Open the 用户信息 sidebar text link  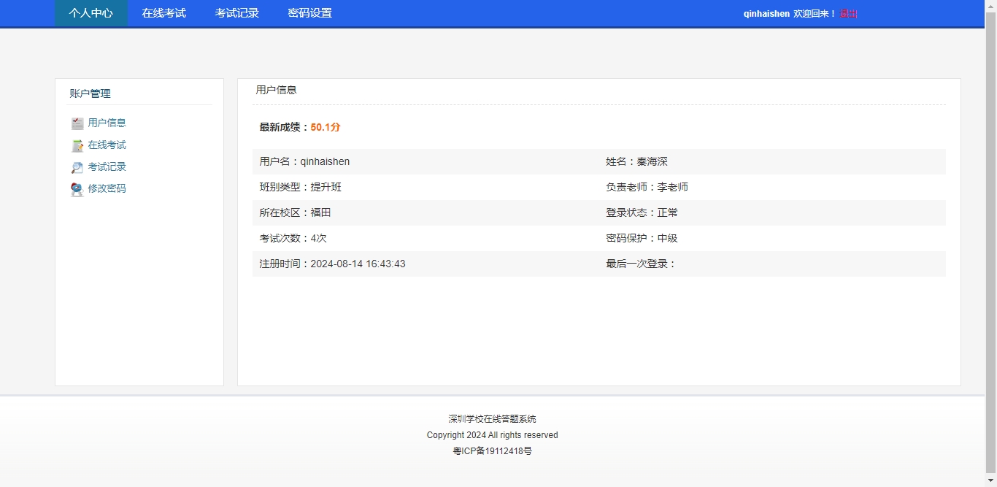[x=107, y=123]
